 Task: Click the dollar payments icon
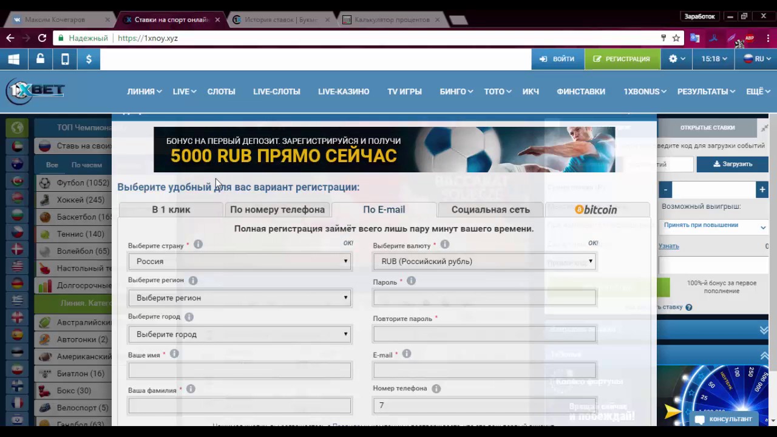pos(89,59)
